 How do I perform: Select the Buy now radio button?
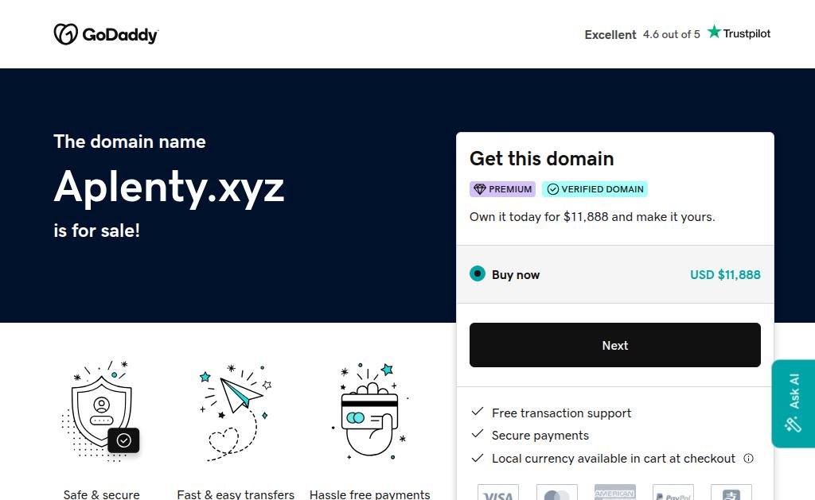(x=478, y=274)
